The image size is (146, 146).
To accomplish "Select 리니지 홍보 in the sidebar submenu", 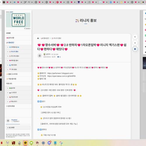I will tap(14, 52).
